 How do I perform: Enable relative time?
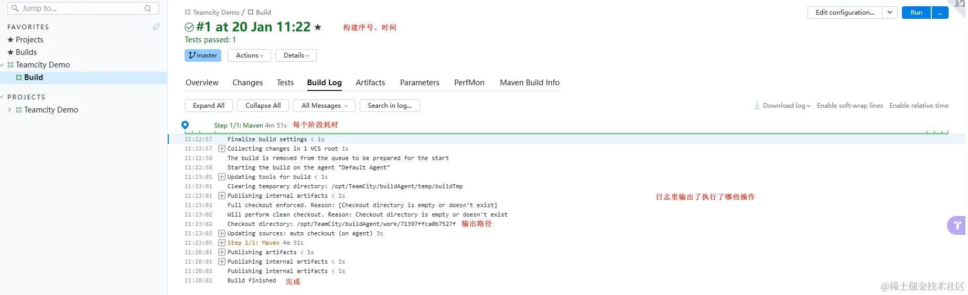click(x=919, y=106)
